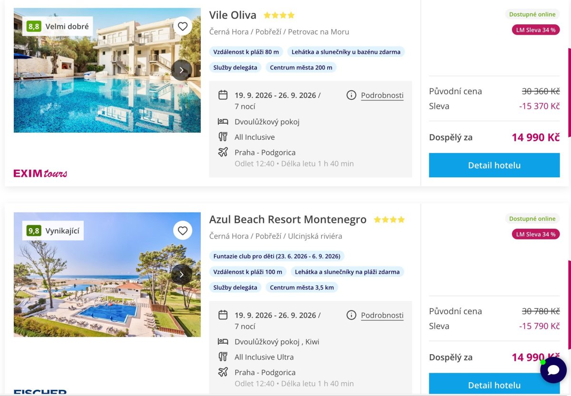
Task: Click Detail hotelu button for Vile Oliva
Action: click(x=494, y=165)
